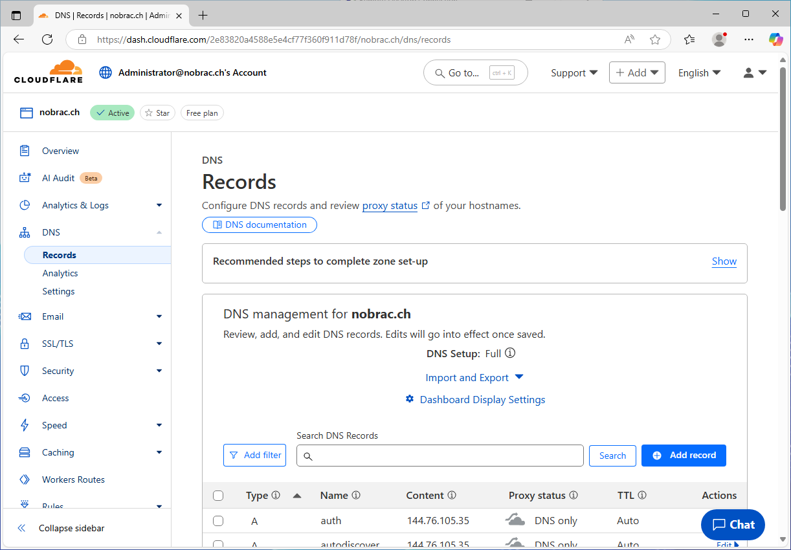Collapse the DNS sidebar section

[159, 232]
